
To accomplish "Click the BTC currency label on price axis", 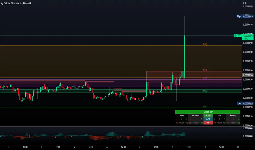I will pos(245,3).
